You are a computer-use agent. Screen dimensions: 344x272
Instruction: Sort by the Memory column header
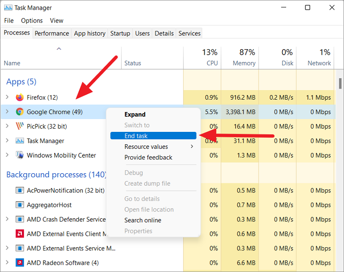tap(240, 58)
